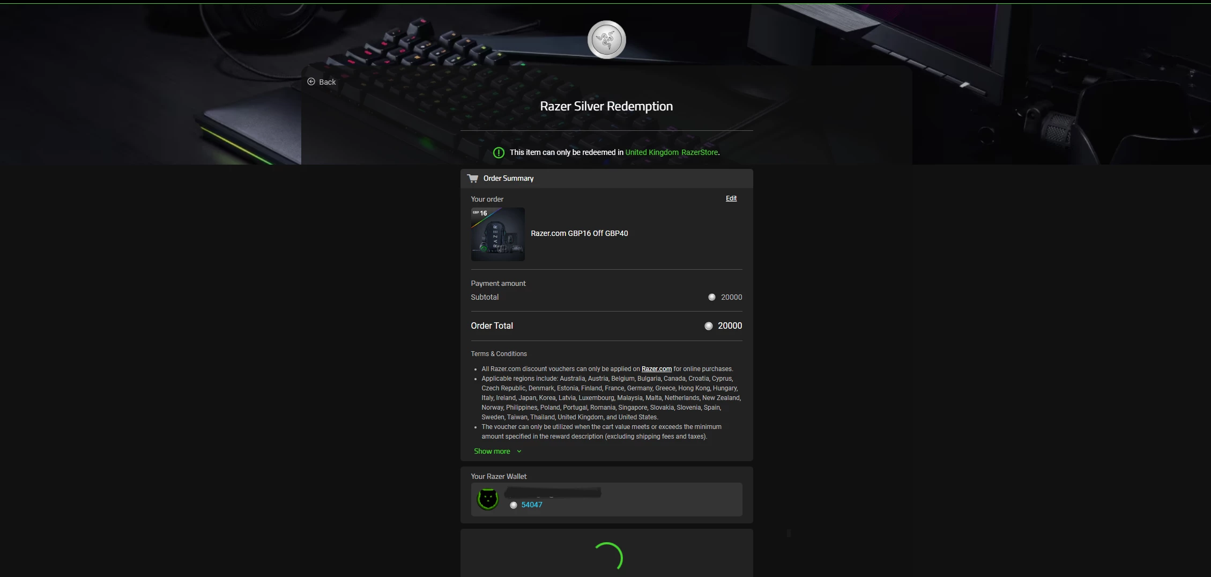Viewport: 1211px width, 577px height.
Task: Click the Your Razer Wallet label
Action: point(499,476)
